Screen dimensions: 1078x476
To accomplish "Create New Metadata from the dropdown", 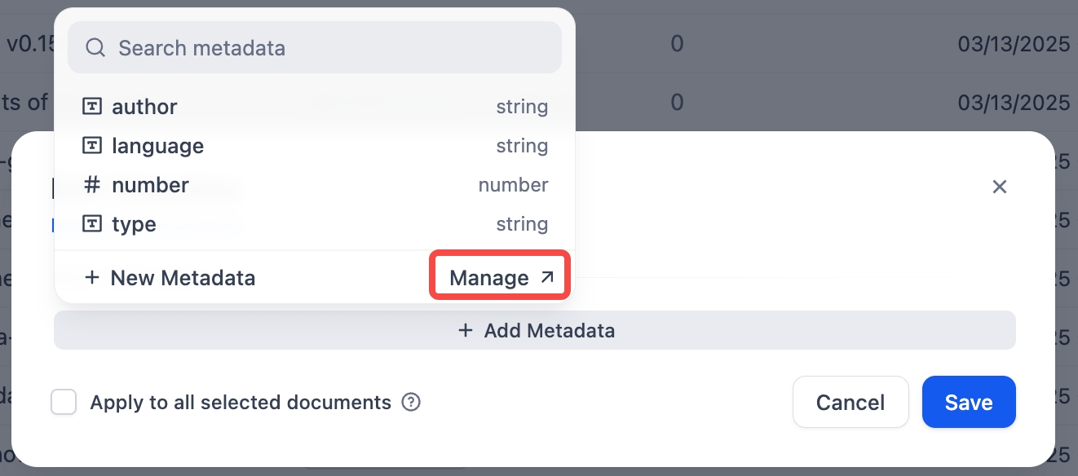I will (x=170, y=278).
